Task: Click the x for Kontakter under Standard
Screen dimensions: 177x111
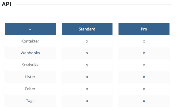Action: [87, 41]
